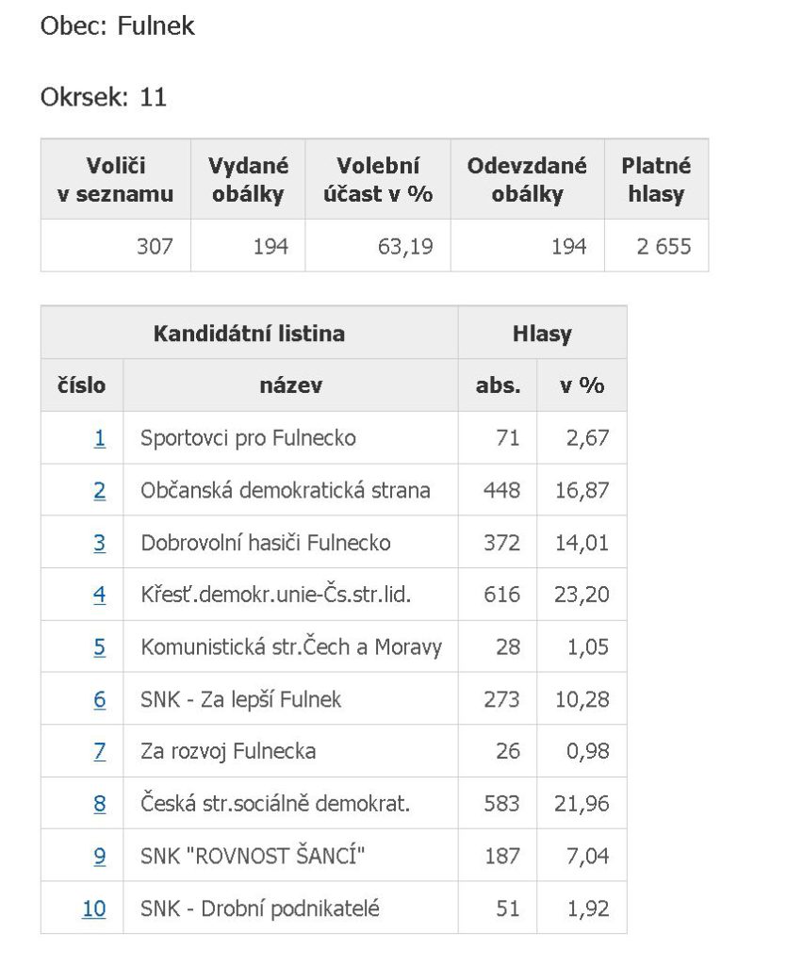Click the Sportovci pro Fulnecko row name

coord(248,437)
